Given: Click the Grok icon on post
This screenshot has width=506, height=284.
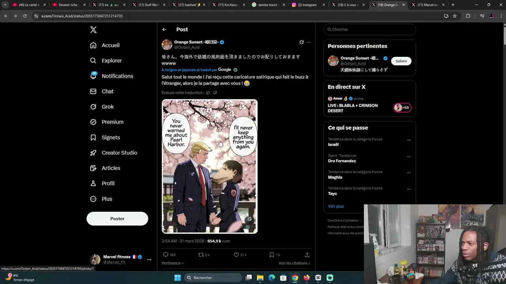Looking at the screenshot, I should [x=301, y=42].
